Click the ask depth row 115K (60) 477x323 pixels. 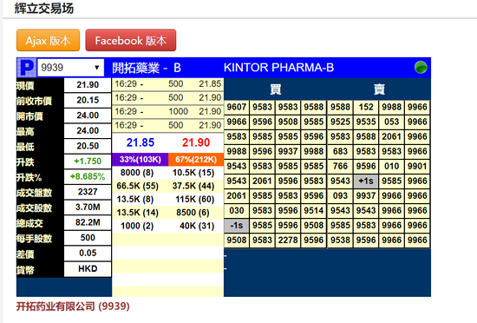tap(194, 200)
